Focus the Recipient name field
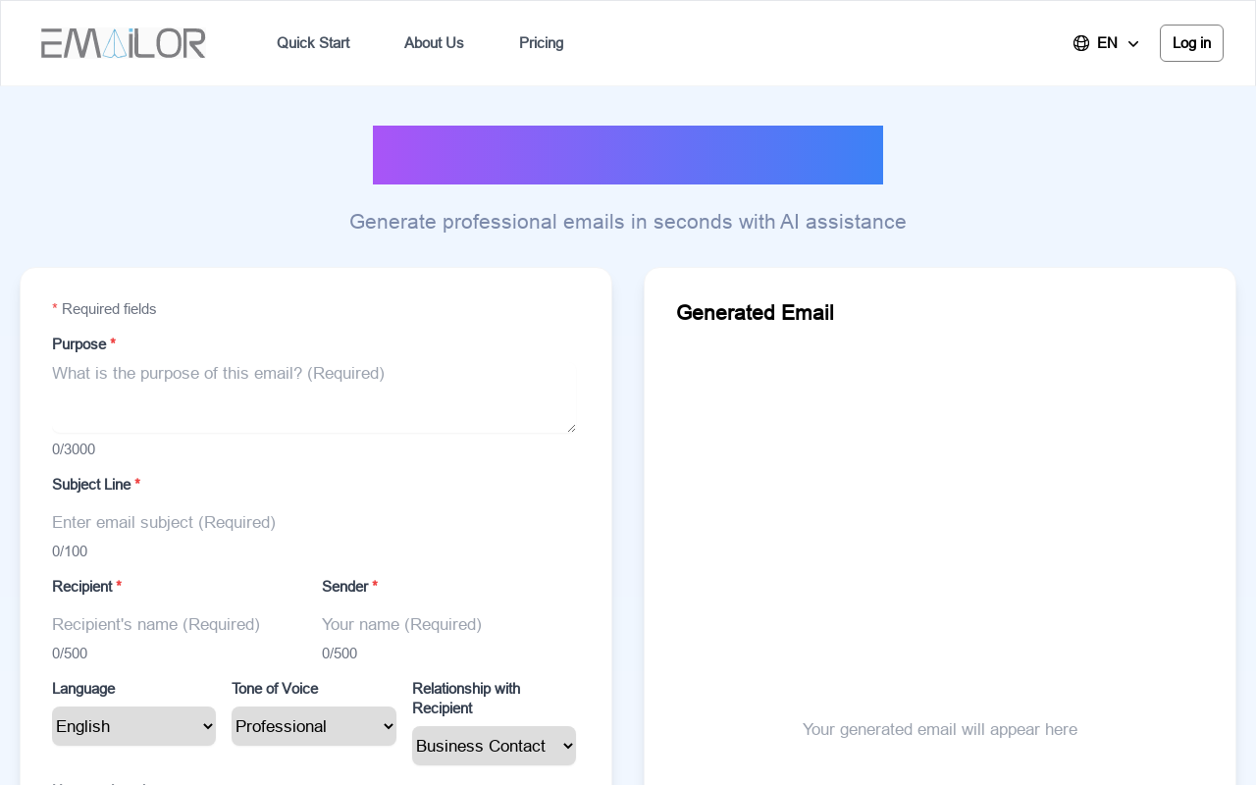The width and height of the screenshot is (1256, 785). (179, 624)
